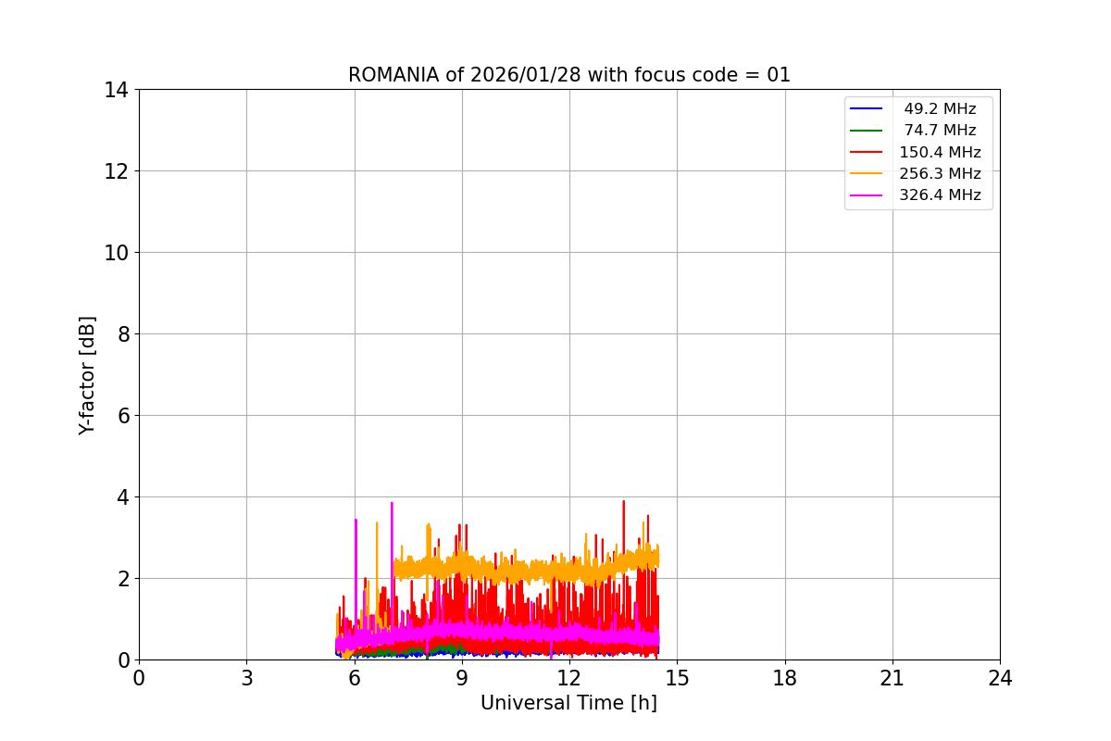Click the Universal Time [h] axis label
The width and height of the screenshot is (1111, 741).
point(568,703)
